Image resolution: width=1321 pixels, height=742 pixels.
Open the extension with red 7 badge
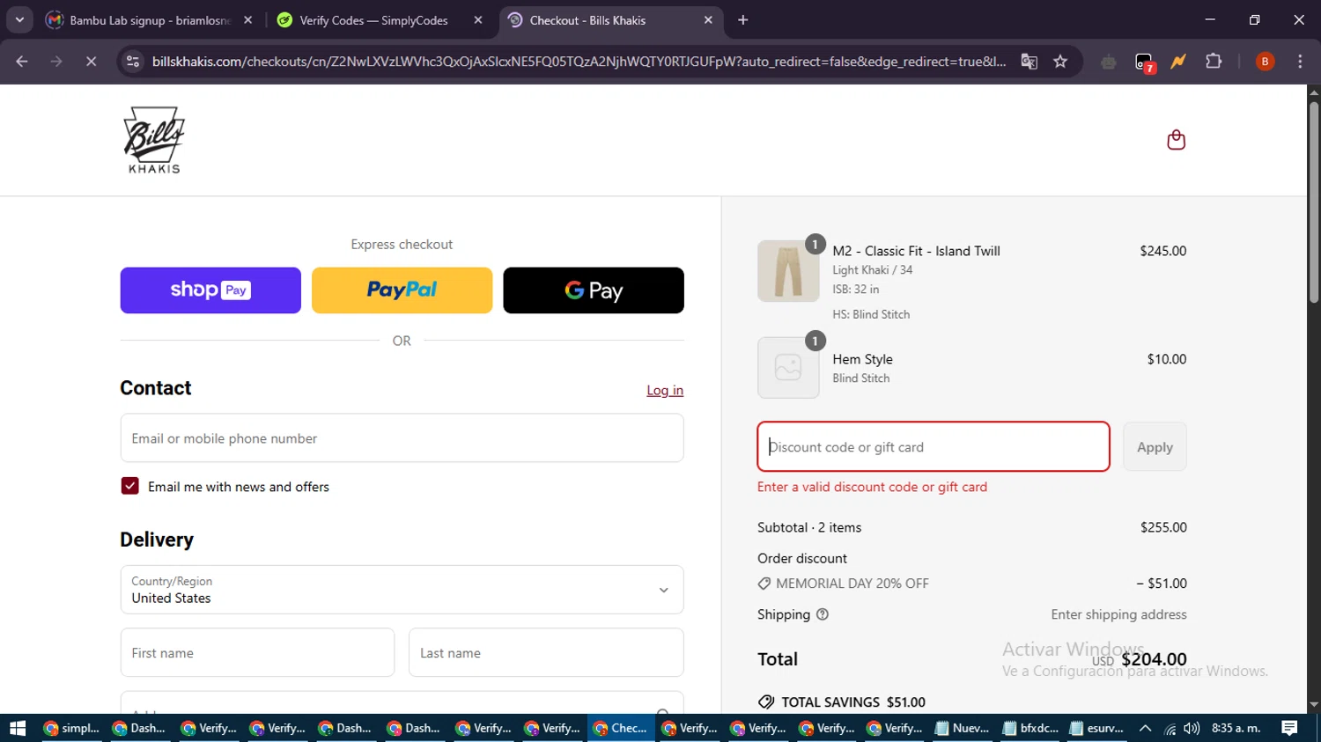[1144, 62]
